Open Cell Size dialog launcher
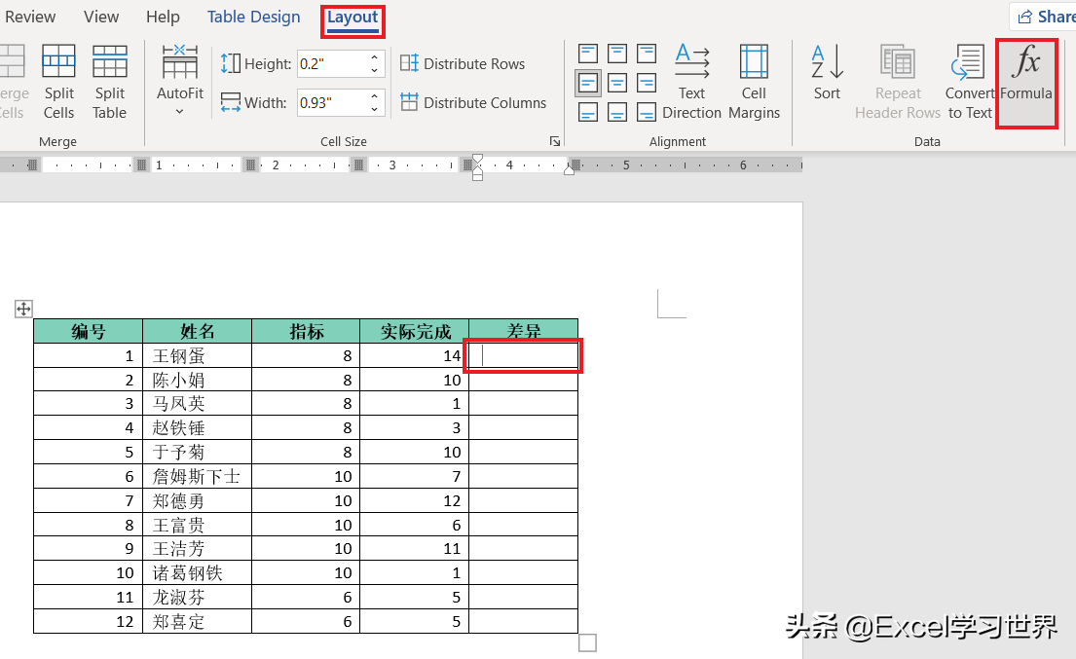The height and width of the screenshot is (659, 1076). click(x=555, y=142)
